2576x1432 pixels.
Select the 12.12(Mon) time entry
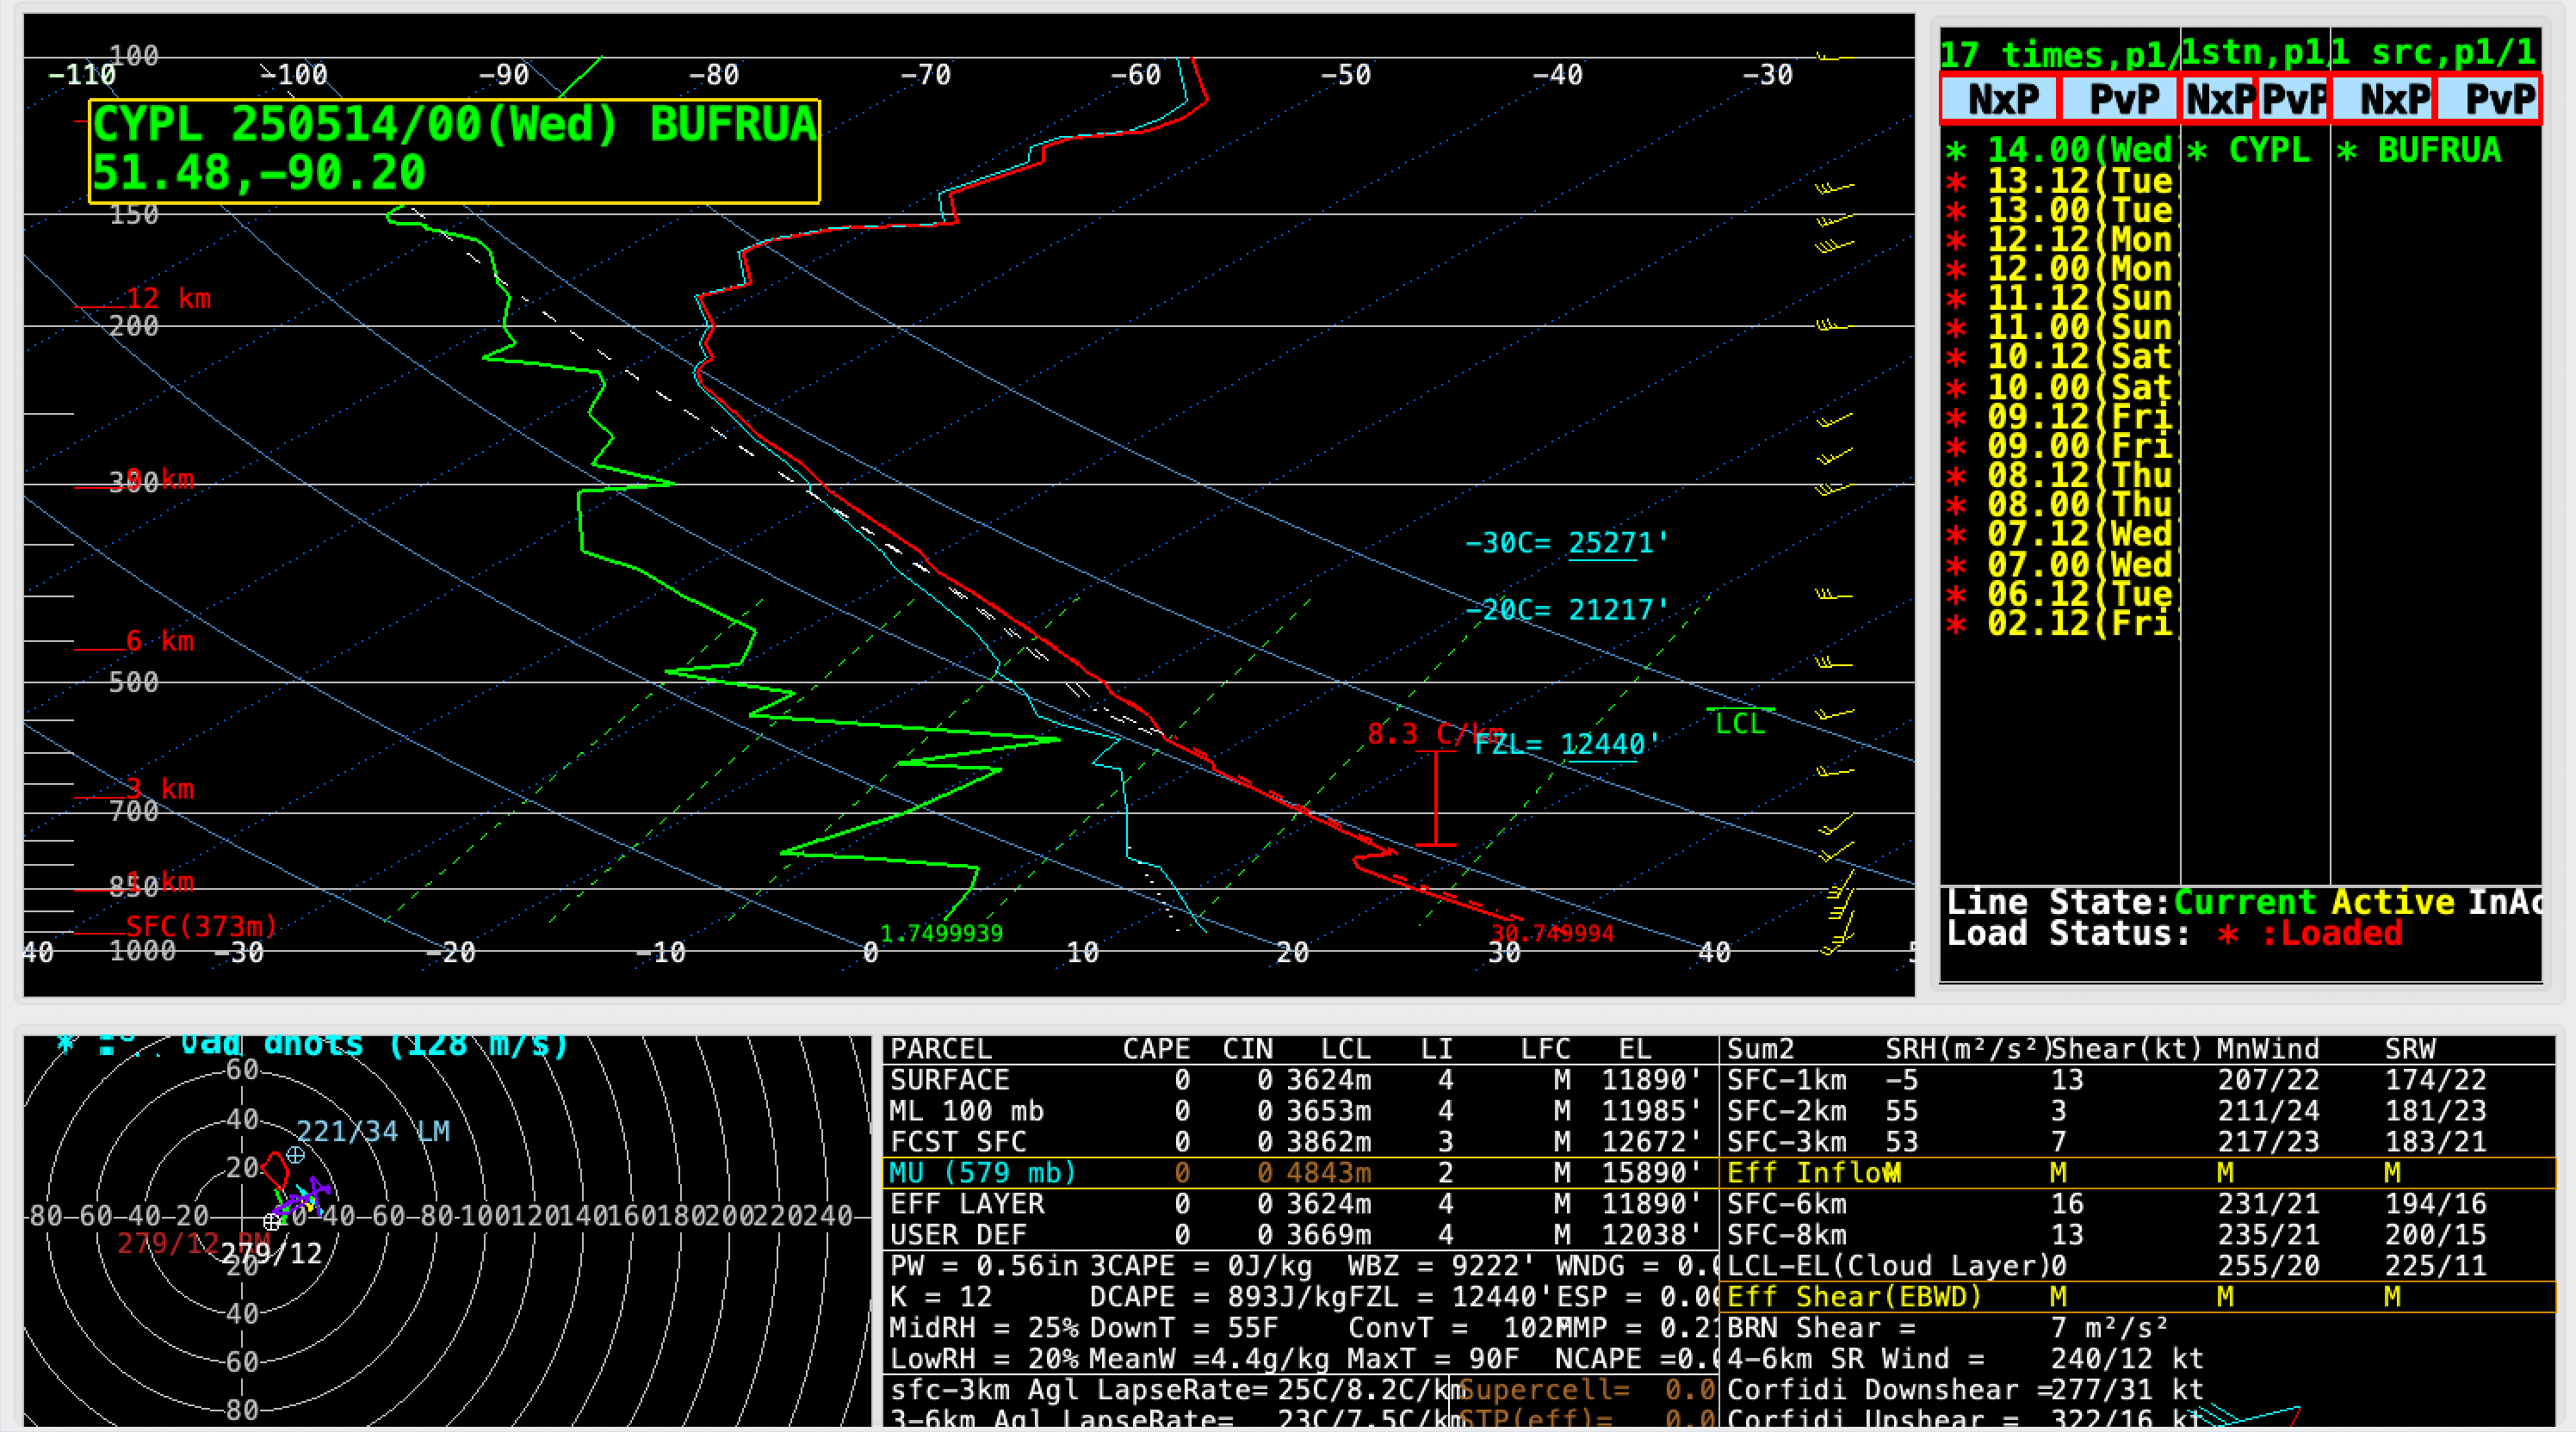(2060, 240)
